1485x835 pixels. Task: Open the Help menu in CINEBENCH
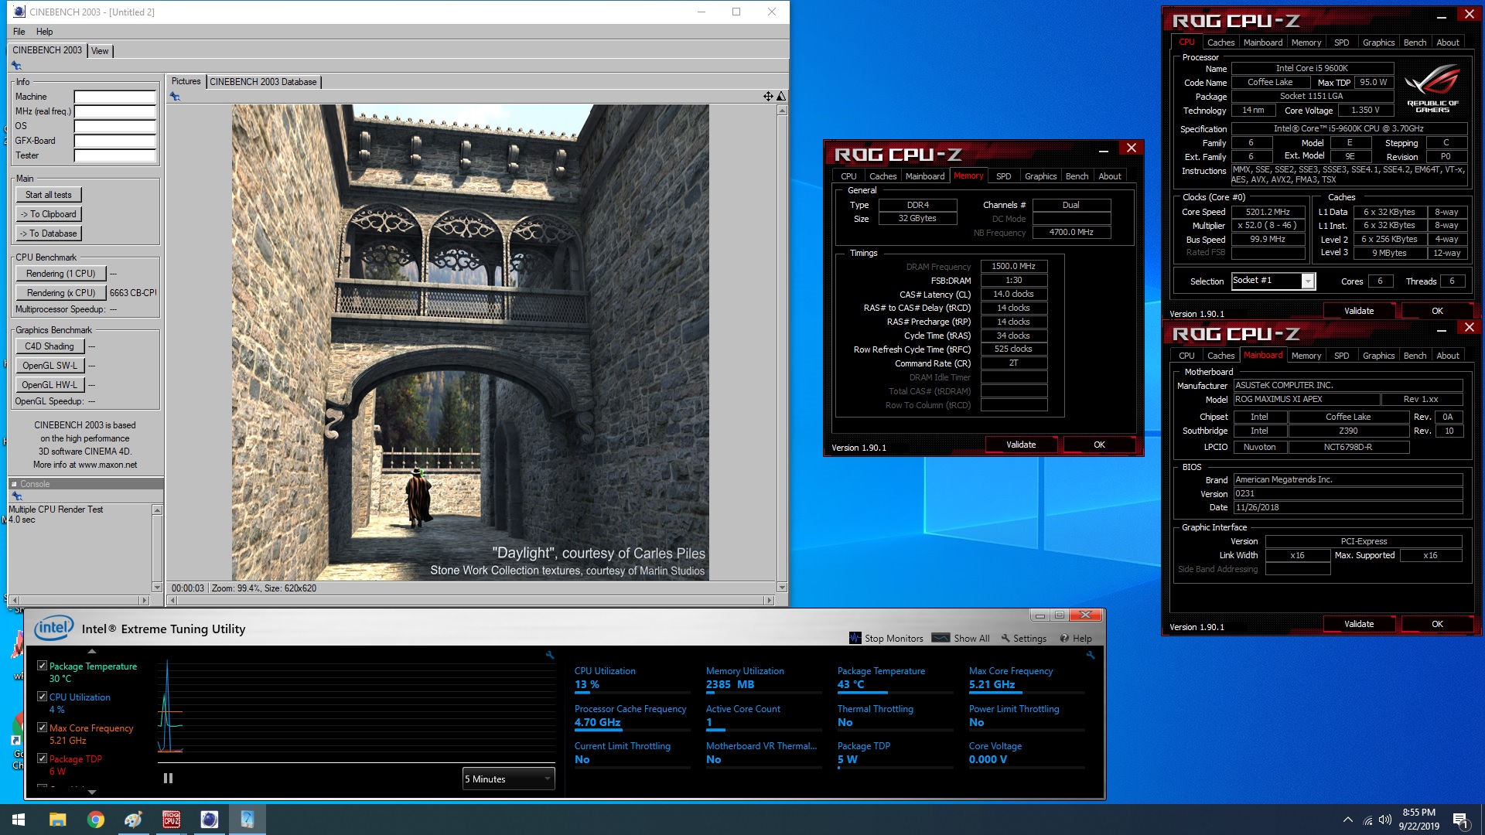(x=44, y=32)
